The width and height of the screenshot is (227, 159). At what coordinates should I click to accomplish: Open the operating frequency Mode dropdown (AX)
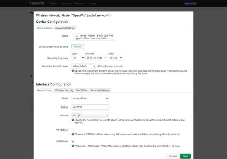tap(78, 58)
